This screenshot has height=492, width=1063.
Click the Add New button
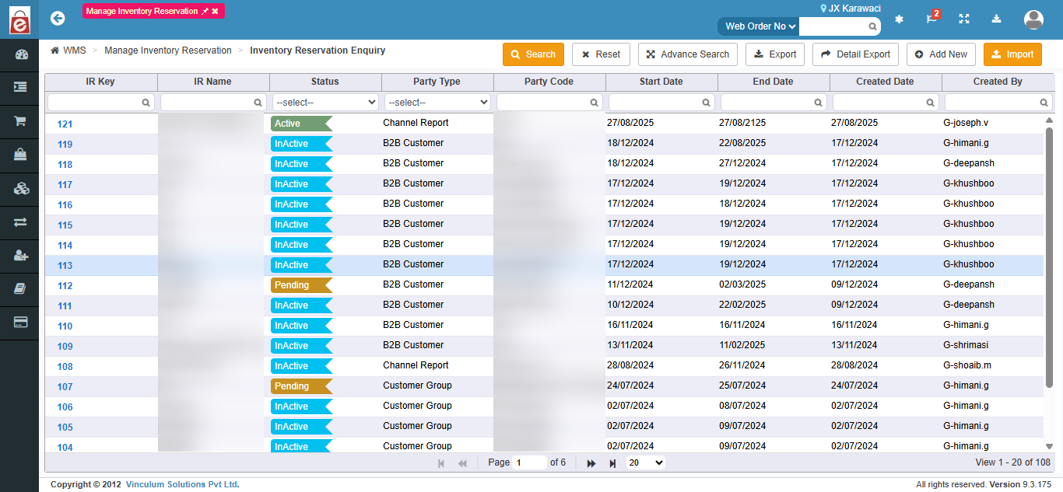coord(941,54)
